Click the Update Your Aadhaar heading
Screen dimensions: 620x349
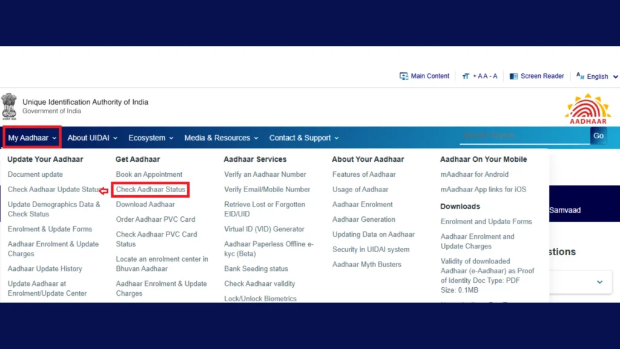point(45,159)
